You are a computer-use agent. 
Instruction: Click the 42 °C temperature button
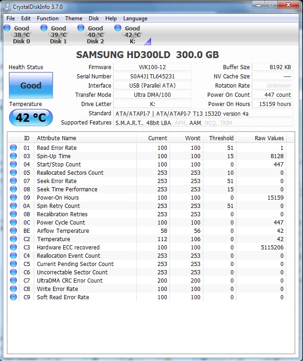pos(31,118)
